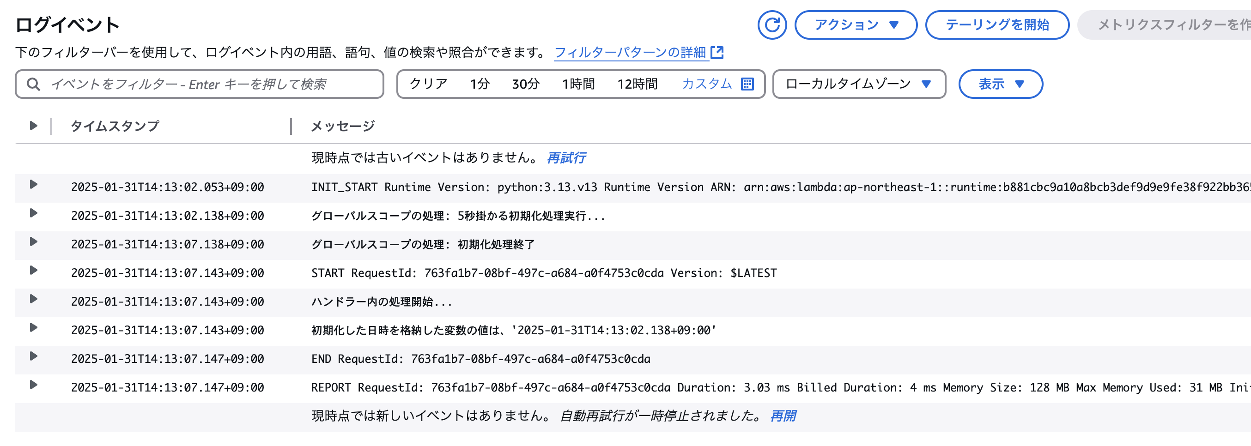Expand 初期化した日時を格納 log row

[33, 328]
